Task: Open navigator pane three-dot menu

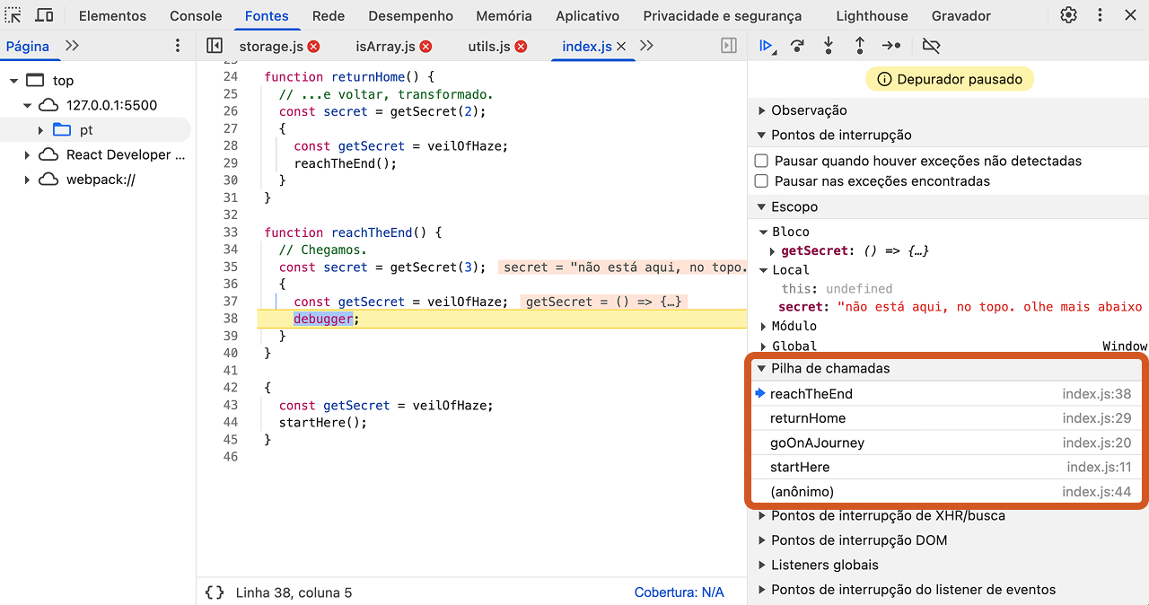Action: pyautogui.click(x=178, y=46)
